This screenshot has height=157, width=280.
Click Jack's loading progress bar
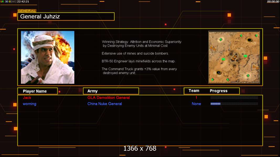click(234, 98)
